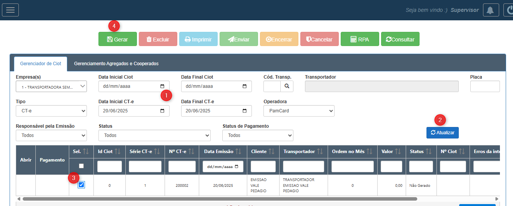Open calendar picker for Data Inicial Ciot
Screen dimensions: 513x206
point(162,86)
